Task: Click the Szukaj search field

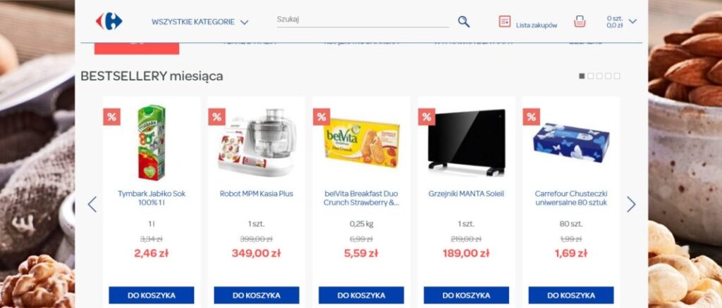Action: (x=362, y=20)
